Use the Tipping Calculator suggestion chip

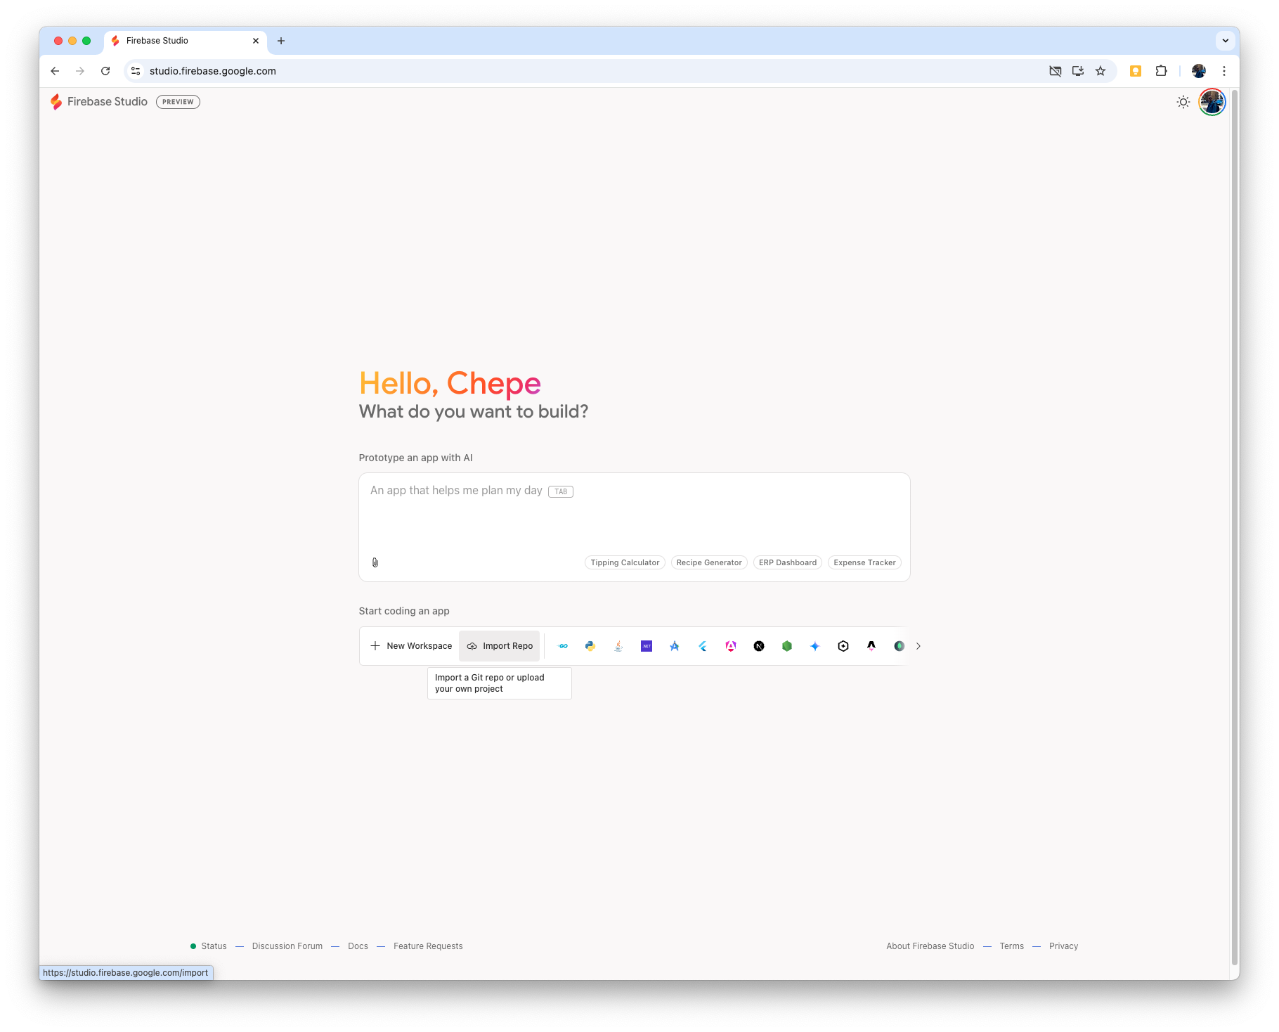[625, 562]
